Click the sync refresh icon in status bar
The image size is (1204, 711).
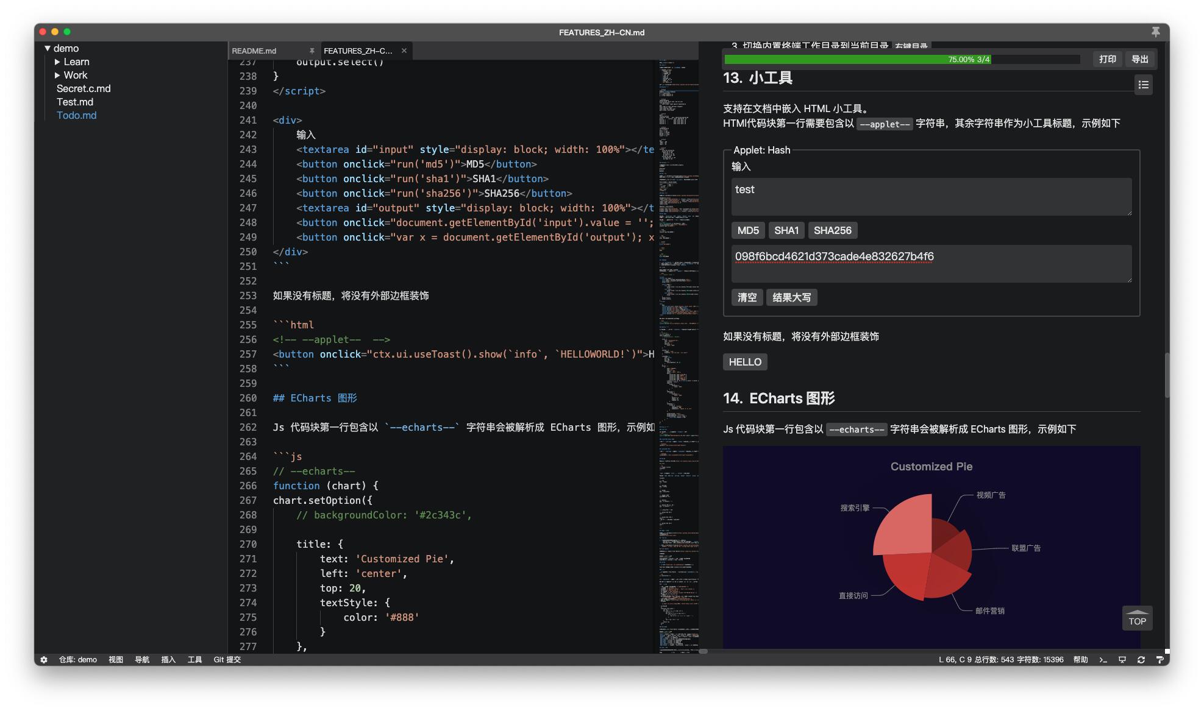pos(1141,660)
